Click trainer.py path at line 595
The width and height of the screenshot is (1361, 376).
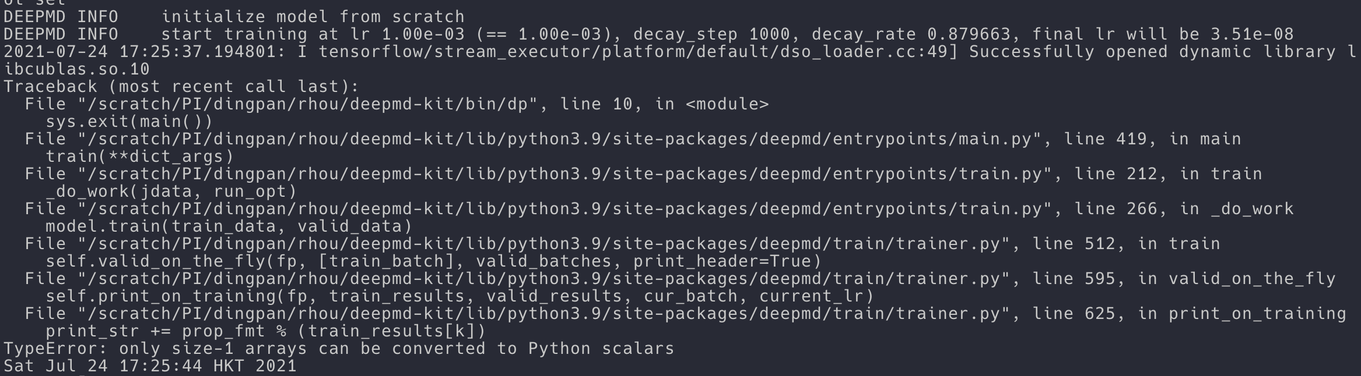point(543,279)
